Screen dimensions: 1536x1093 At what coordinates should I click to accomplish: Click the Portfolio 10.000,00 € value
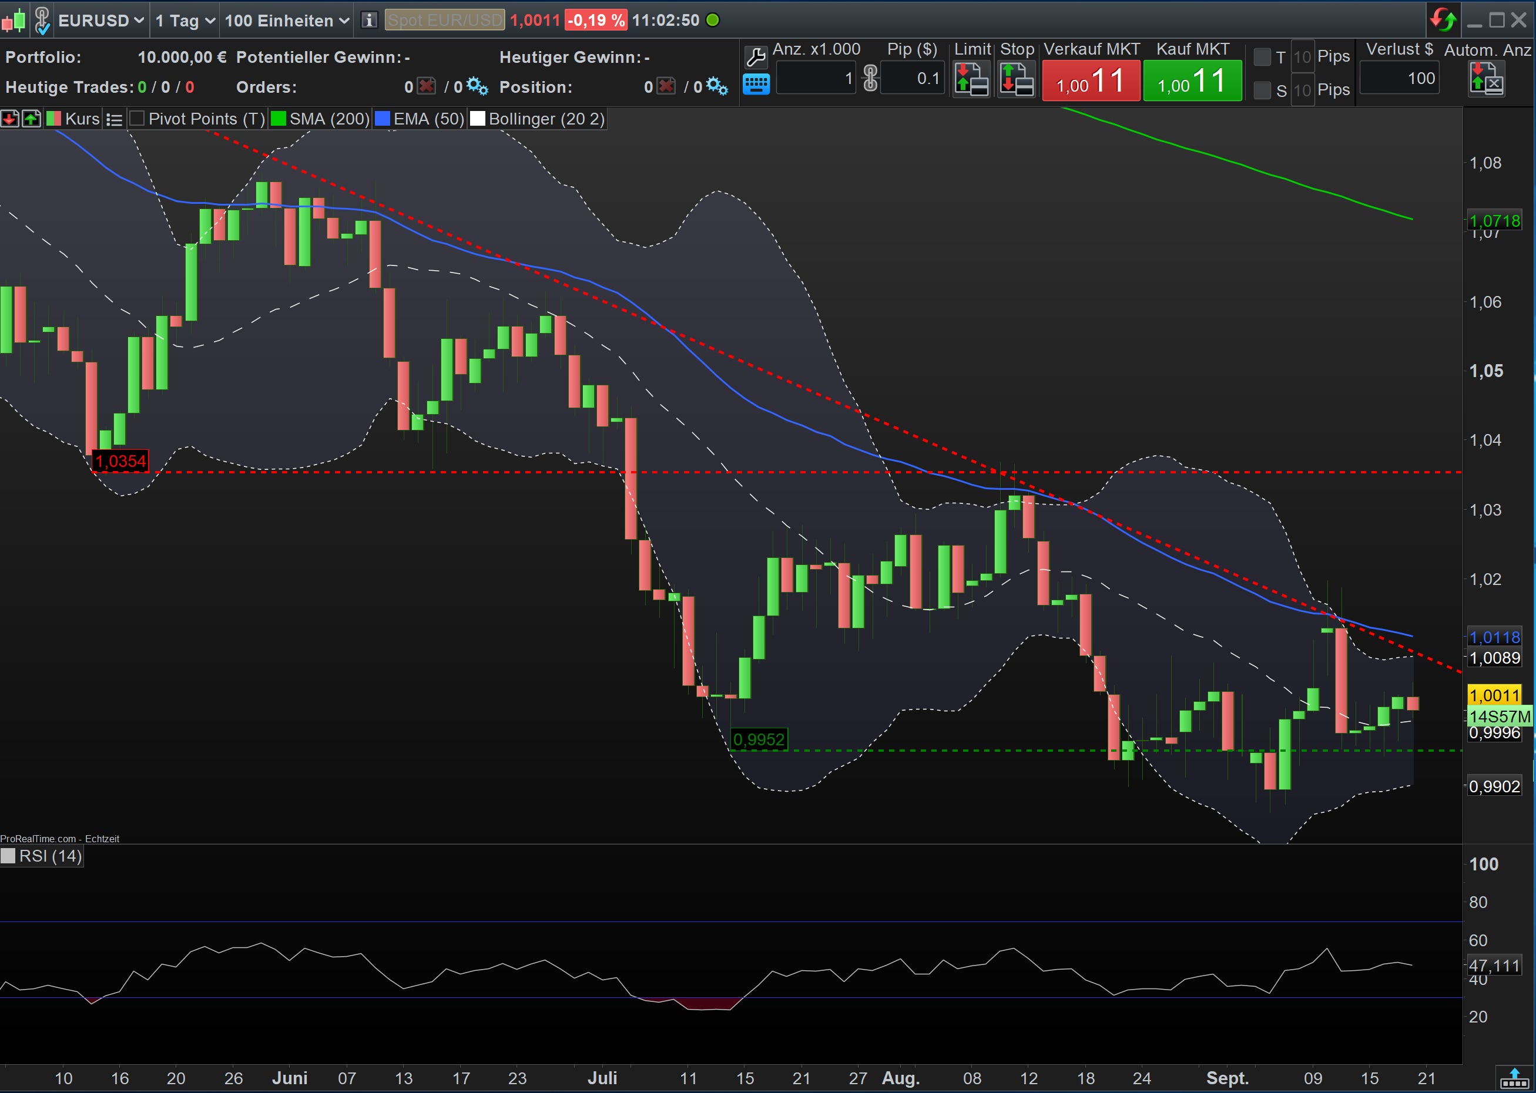tap(182, 57)
